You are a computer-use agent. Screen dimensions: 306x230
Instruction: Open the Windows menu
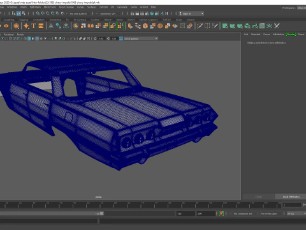(x=12, y=7)
